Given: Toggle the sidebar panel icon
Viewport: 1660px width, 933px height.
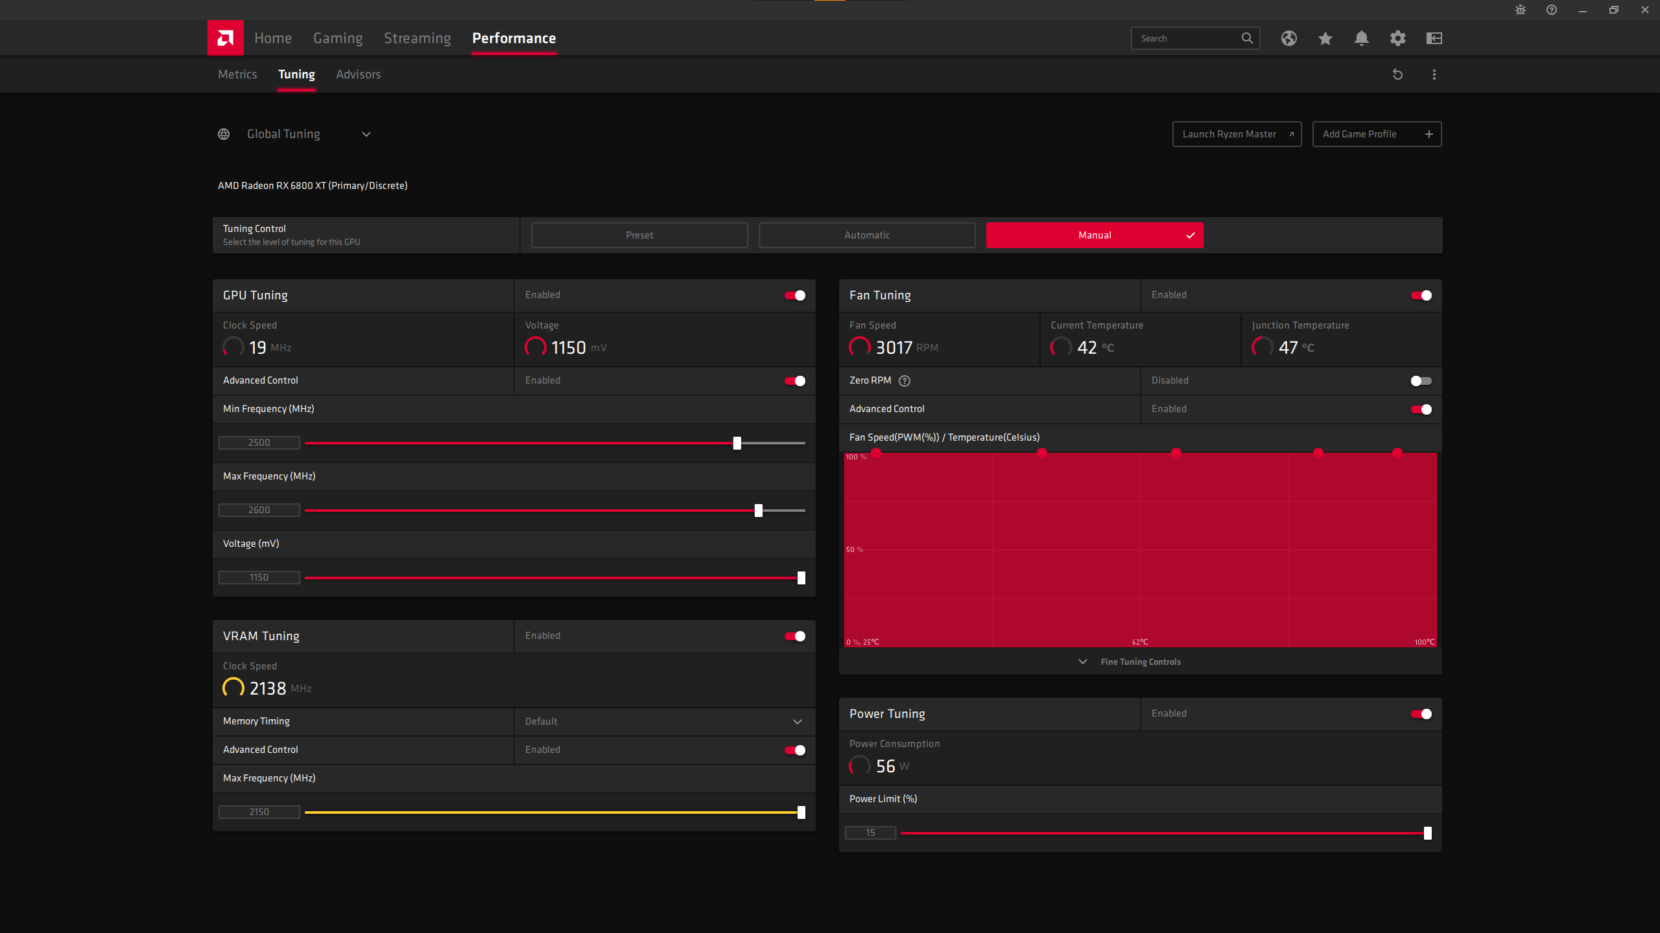Looking at the screenshot, I should tap(1434, 38).
